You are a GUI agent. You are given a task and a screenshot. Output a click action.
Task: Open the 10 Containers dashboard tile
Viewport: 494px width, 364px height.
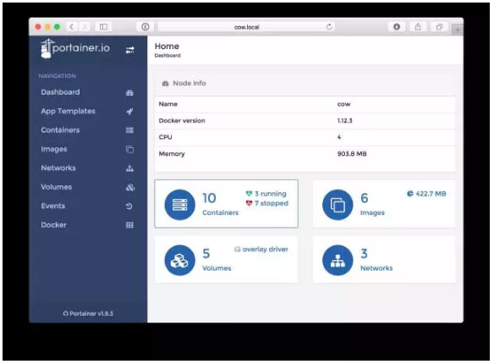(226, 204)
